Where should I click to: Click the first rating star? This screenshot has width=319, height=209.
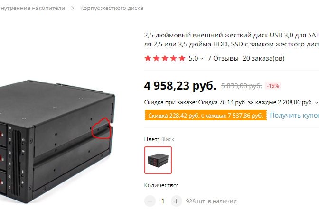pyautogui.click(x=148, y=58)
